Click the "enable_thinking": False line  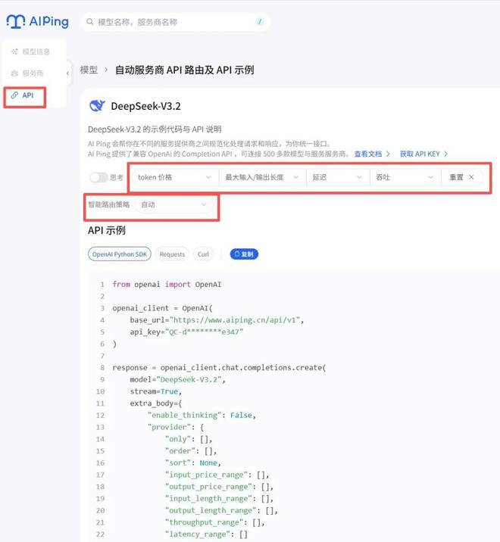coord(202,415)
